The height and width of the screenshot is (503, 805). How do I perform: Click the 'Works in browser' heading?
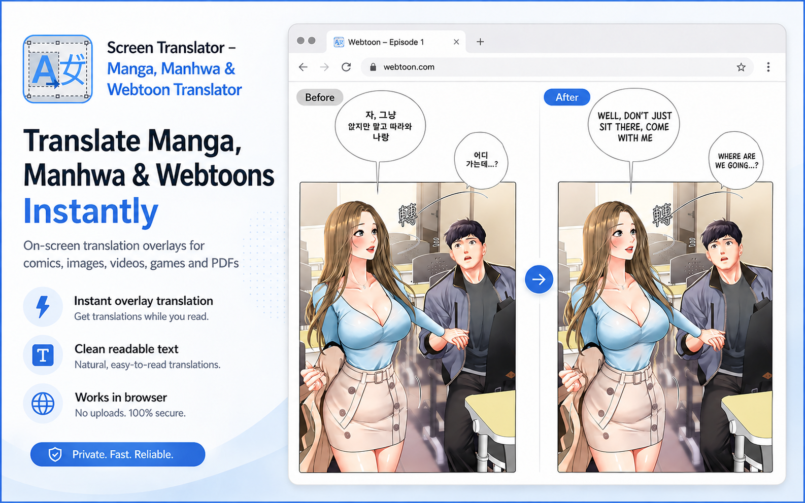[x=121, y=397]
